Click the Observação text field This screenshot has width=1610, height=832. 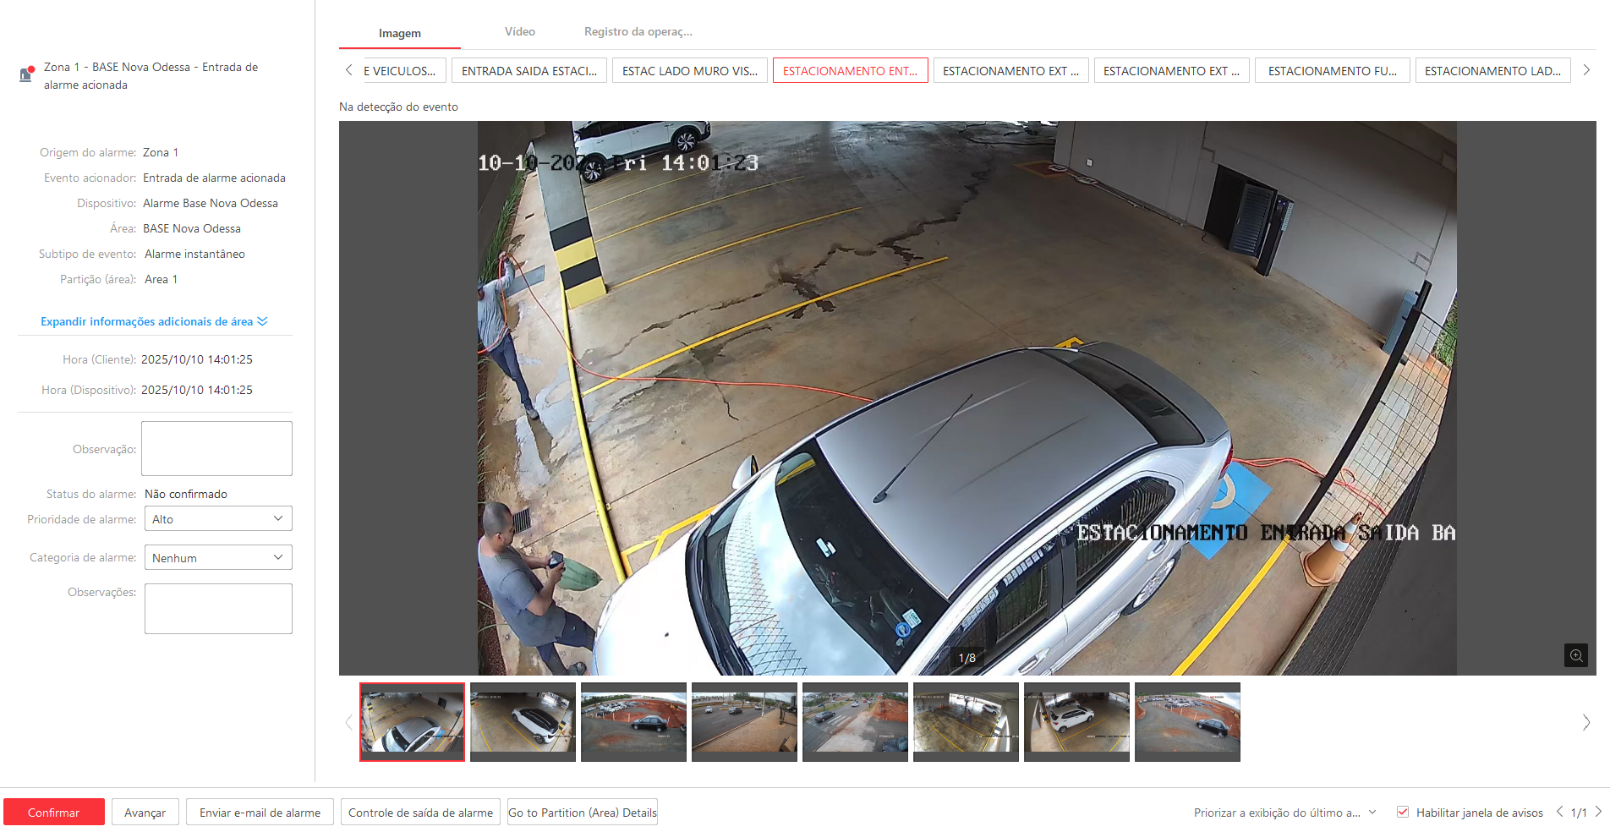tap(216, 449)
